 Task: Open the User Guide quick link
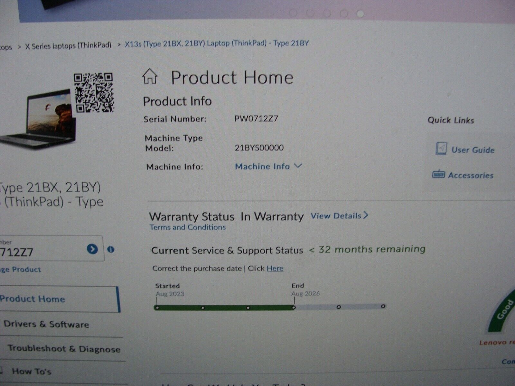point(473,150)
